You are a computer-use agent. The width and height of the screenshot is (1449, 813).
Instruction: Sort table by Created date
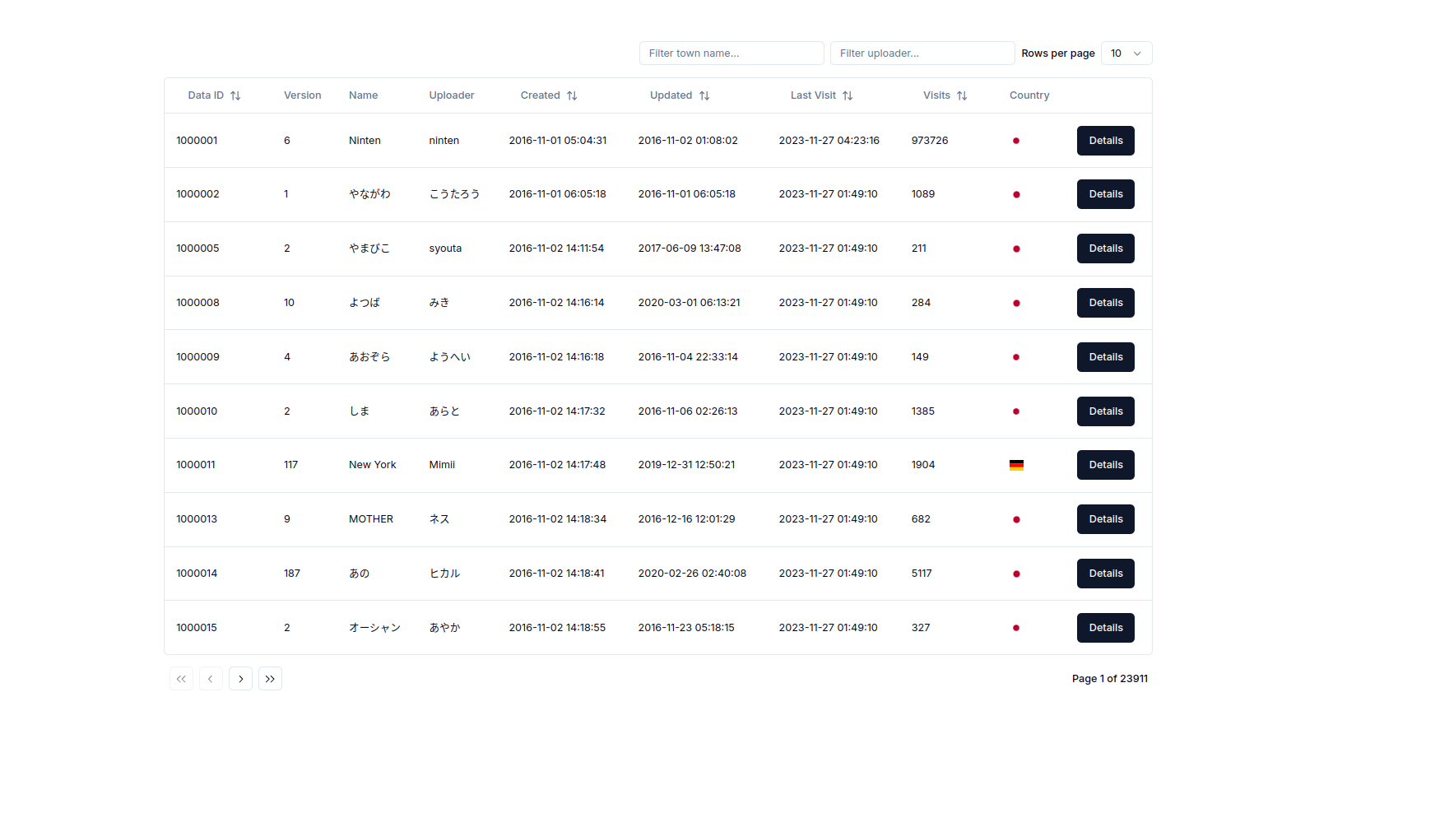[x=549, y=95]
